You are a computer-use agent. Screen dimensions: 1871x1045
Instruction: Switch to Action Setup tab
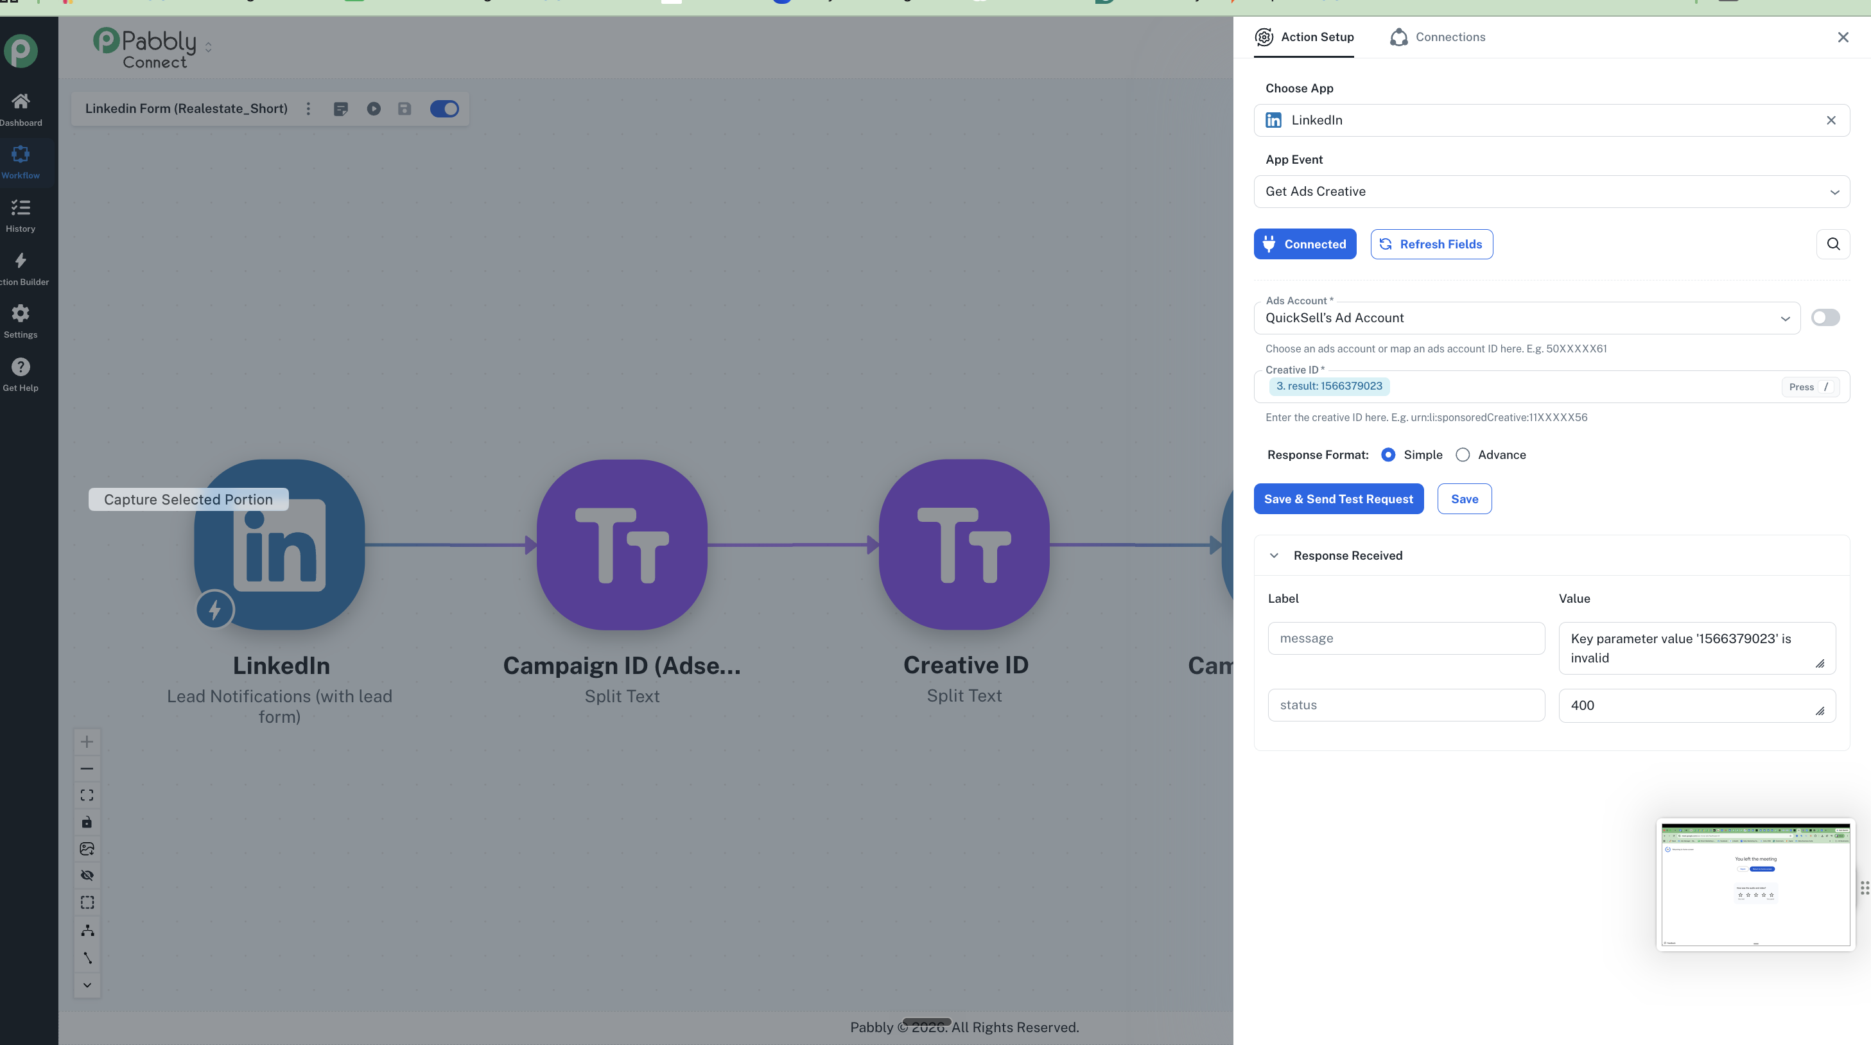pyautogui.click(x=1305, y=37)
